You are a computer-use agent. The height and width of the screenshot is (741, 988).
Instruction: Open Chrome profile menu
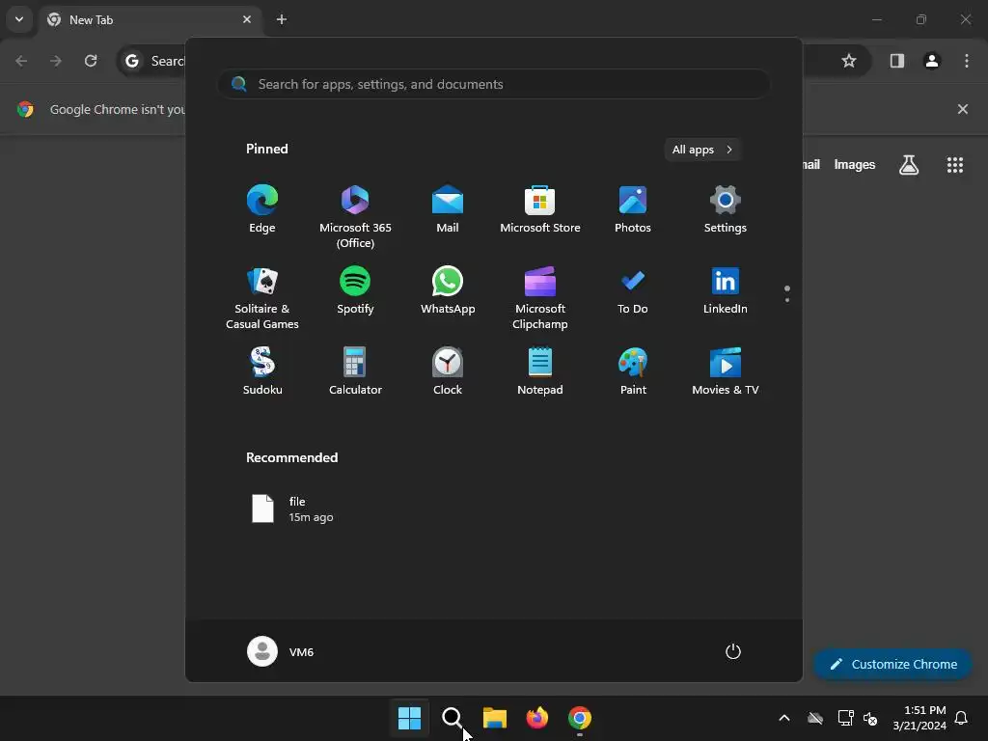(931, 61)
